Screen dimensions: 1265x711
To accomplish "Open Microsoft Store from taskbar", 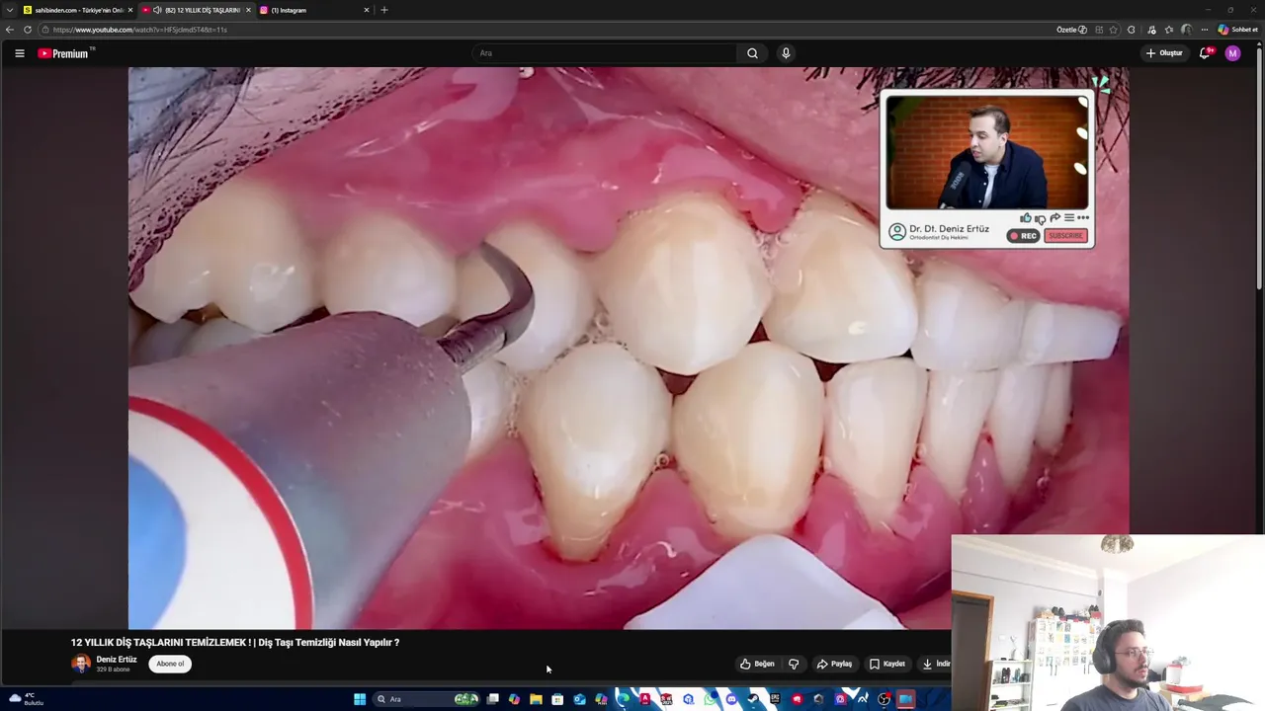I will (x=557, y=699).
